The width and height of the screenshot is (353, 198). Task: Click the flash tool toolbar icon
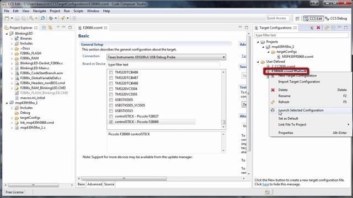tap(63, 18)
